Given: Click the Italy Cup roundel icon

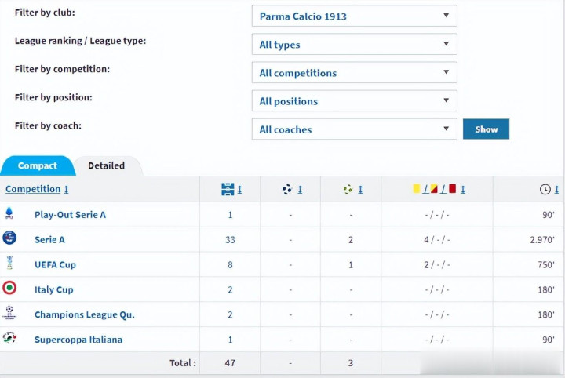Looking at the screenshot, I should [x=9, y=288].
